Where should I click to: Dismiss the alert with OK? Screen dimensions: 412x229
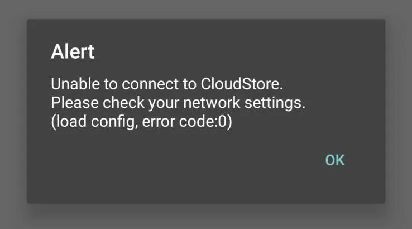[335, 160]
